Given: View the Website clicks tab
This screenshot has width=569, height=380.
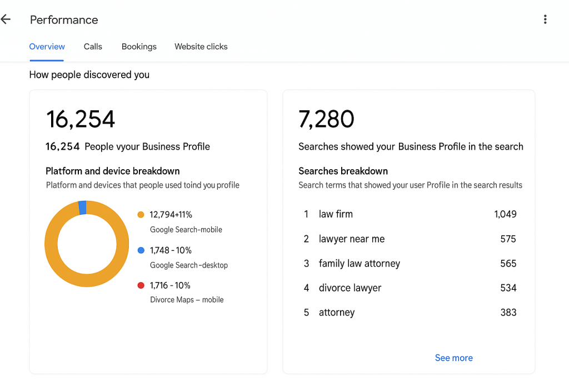Looking at the screenshot, I should (201, 47).
